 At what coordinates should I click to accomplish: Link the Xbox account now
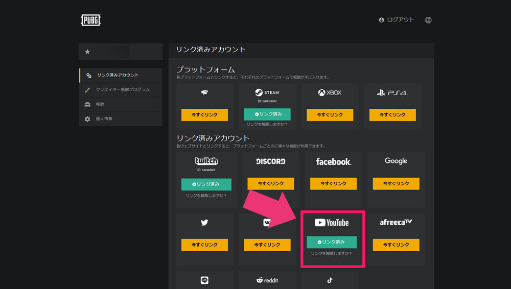(330, 115)
